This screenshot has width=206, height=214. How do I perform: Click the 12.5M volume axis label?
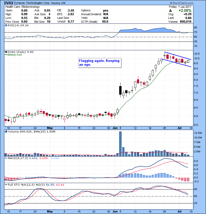(198, 133)
